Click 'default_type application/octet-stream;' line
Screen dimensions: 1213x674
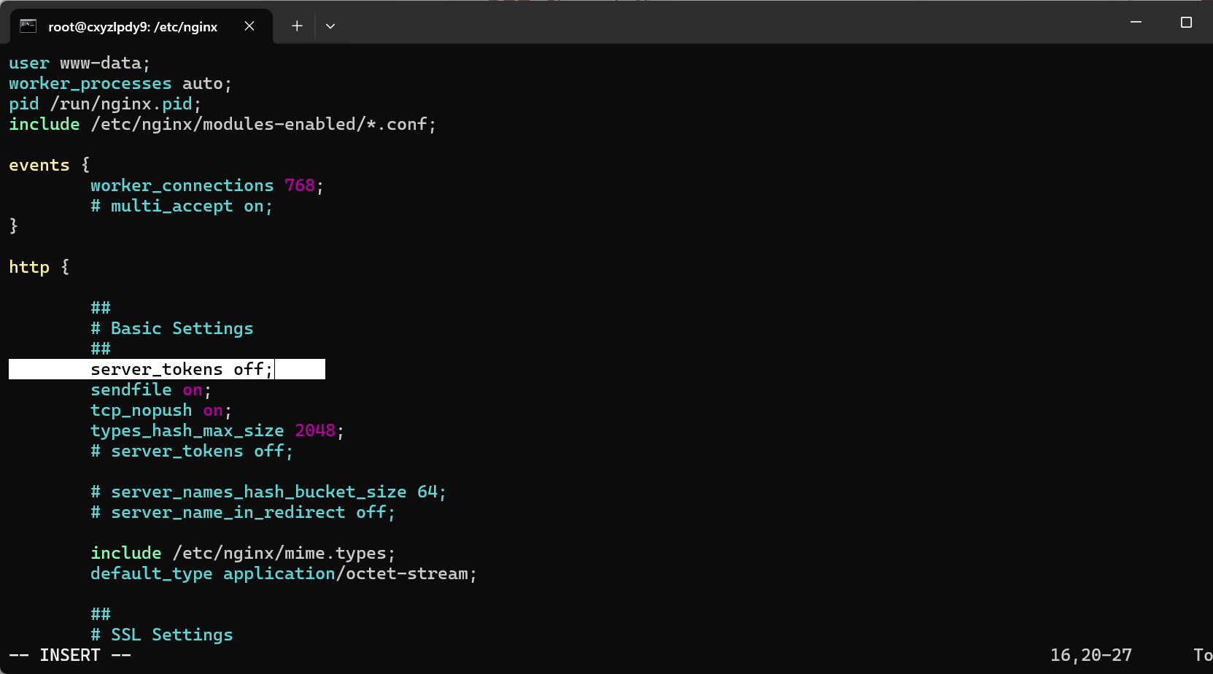point(284,574)
